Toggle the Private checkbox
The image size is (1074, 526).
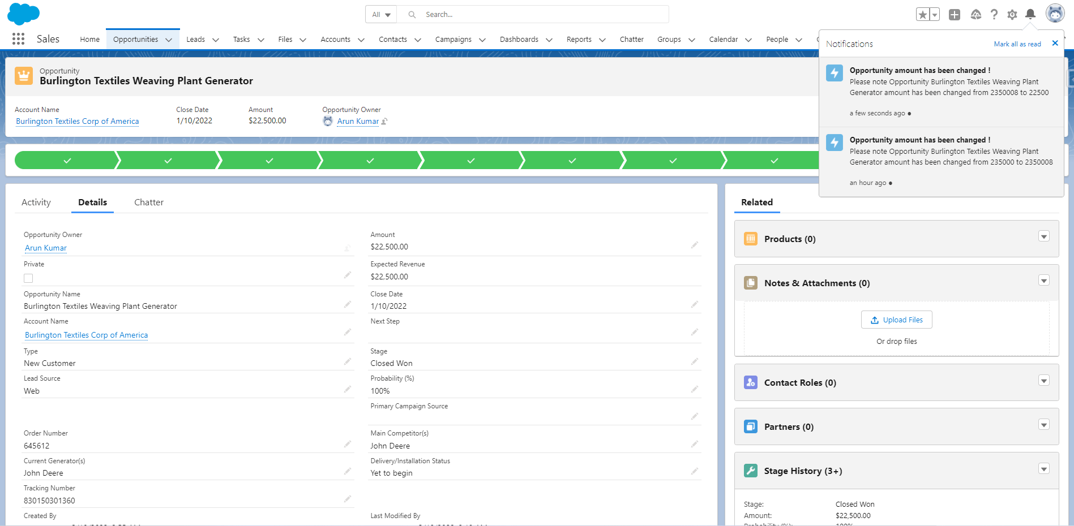click(28, 278)
